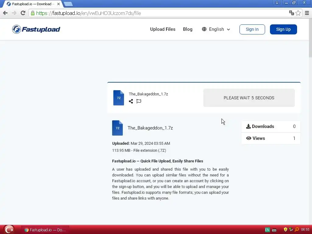The height and width of the screenshot is (234, 312).
Task: Close the Fastupload.io tab
Action: [x=58, y=4]
